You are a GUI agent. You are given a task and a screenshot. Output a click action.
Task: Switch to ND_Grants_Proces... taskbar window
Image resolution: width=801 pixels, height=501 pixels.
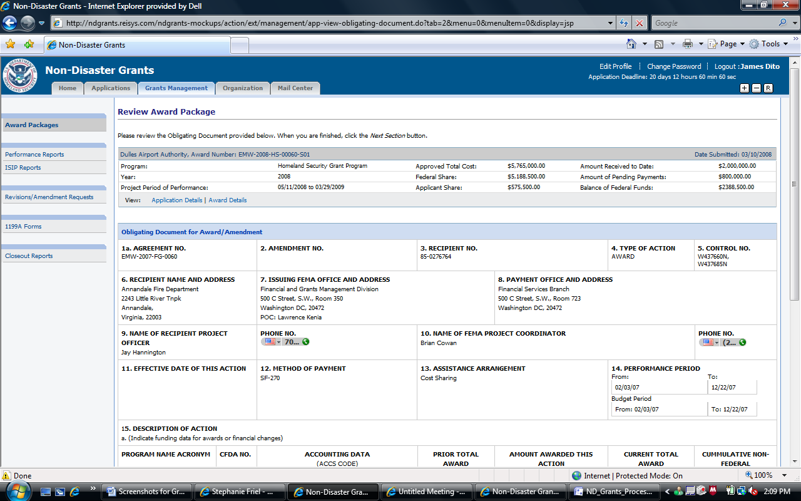click(615, 492)
